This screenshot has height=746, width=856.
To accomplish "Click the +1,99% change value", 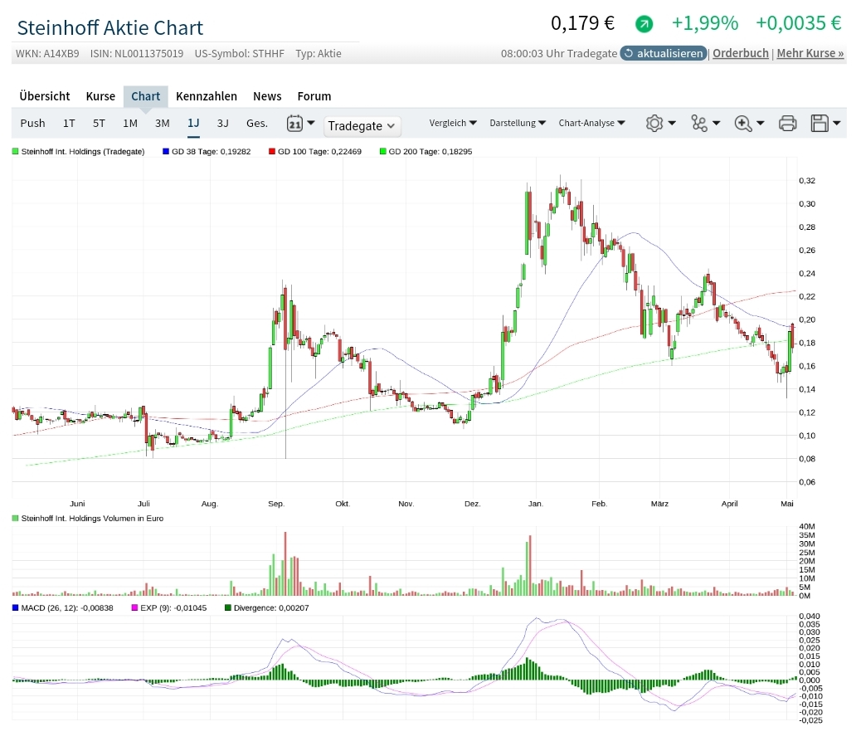I will pyautogui.click(x=705, y=23).
